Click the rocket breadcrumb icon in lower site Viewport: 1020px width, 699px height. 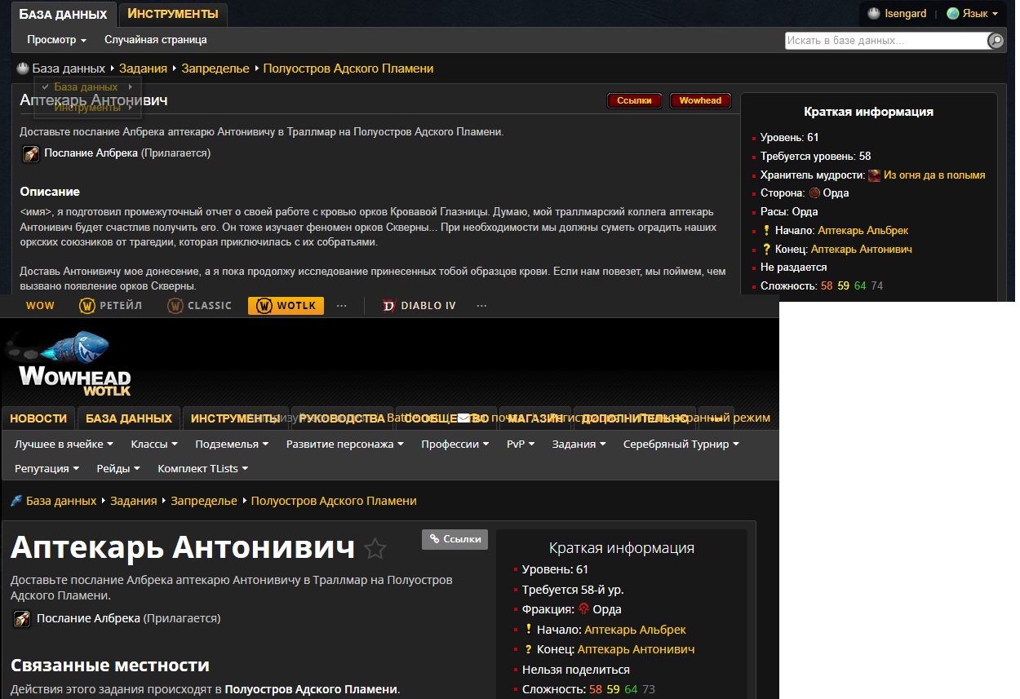tap(16, 501)
